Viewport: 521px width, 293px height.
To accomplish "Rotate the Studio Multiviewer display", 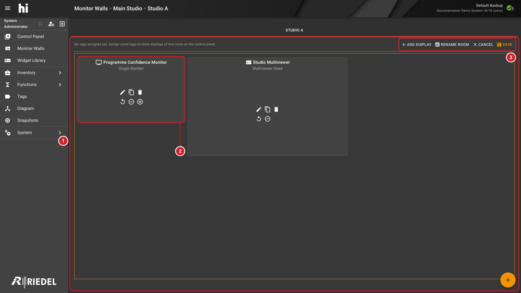I will pyautogui.click(x=259, y=119).
